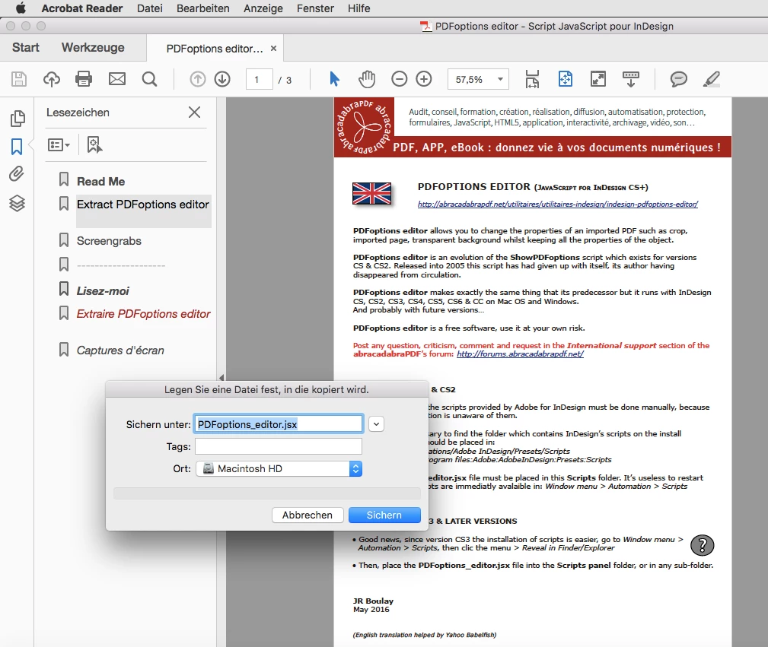The image size is (768, 647).
Task: Click the page number field
Action: pyautogui.click(x=259, y=79)
